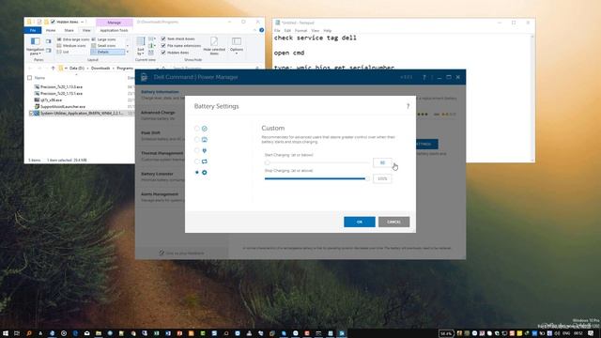This screenshot has height=338, width=601.
Task: Click Give us your feedback link
Action: click(x=181, y=253)
